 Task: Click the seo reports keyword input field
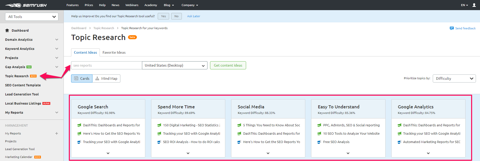107,65
